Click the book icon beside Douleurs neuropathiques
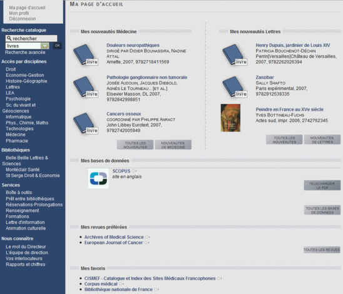343x294 pixels. pyautogui.click(x=85, y=54)
